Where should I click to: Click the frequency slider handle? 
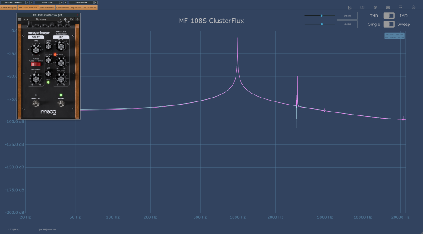click(321, 16)
